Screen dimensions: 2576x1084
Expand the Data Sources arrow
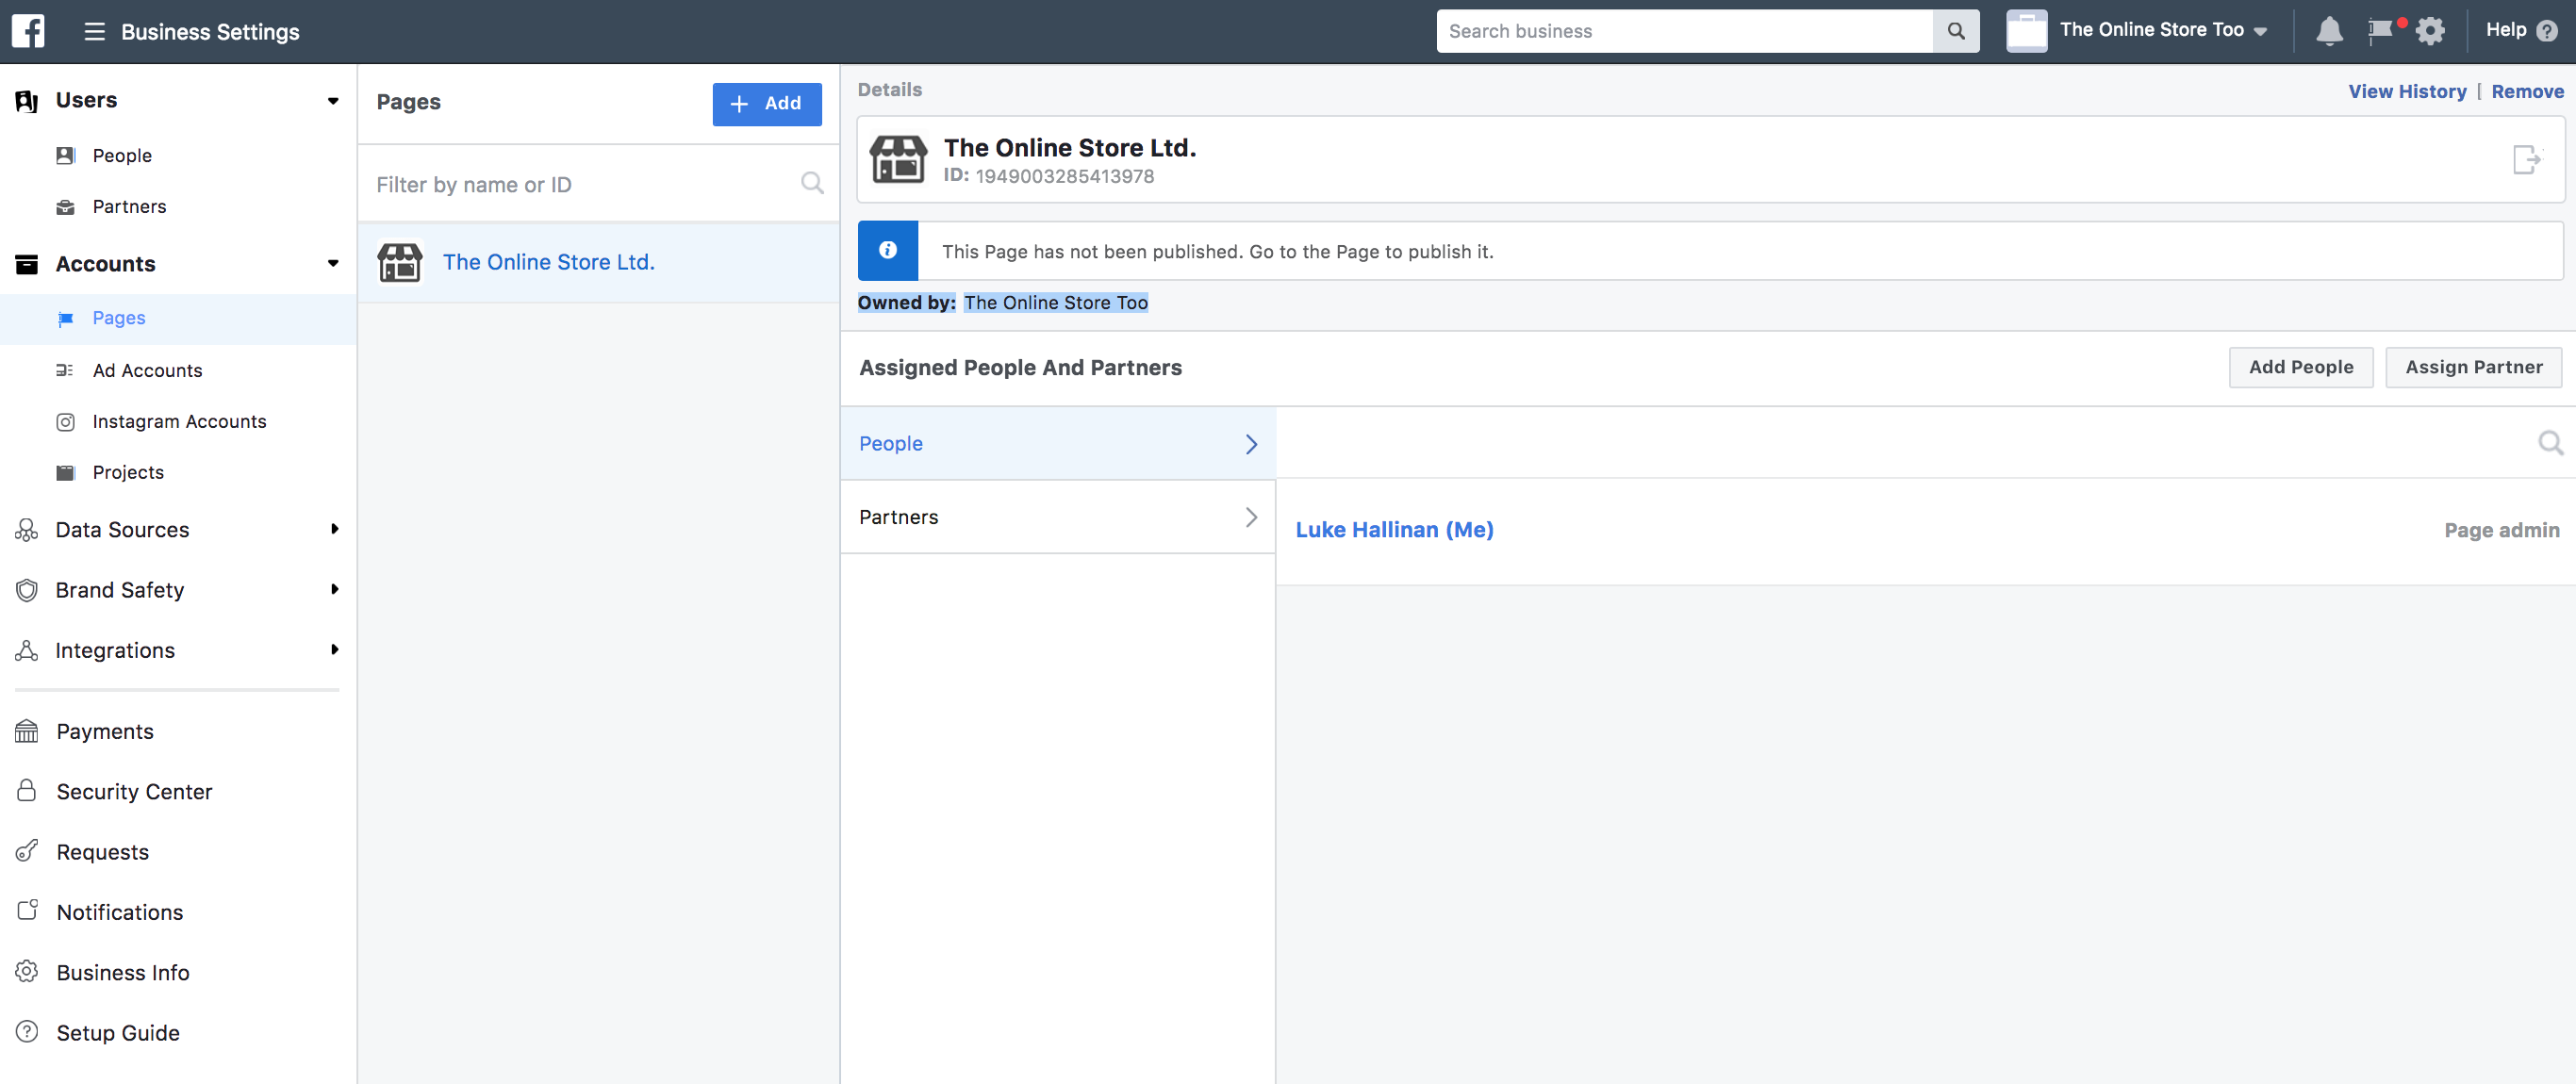[x=334, y=529]
